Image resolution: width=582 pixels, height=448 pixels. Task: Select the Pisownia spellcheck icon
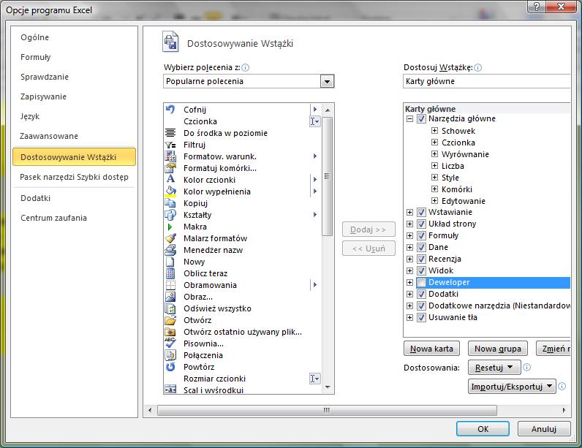(170, 343)
